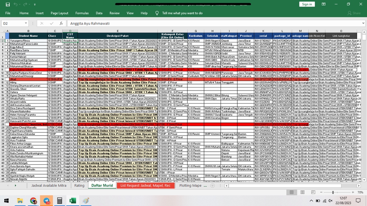
Task: Click the zoom slider handle
Action: point(333,192)
